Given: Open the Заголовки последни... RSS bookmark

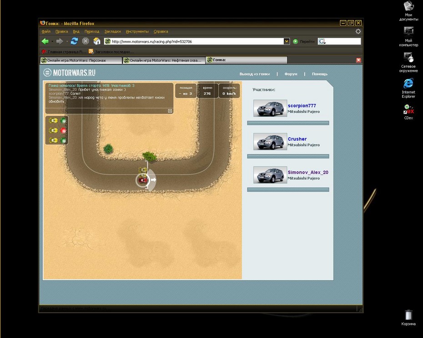Looking at the screenshot, I should (x=111, y=51).
